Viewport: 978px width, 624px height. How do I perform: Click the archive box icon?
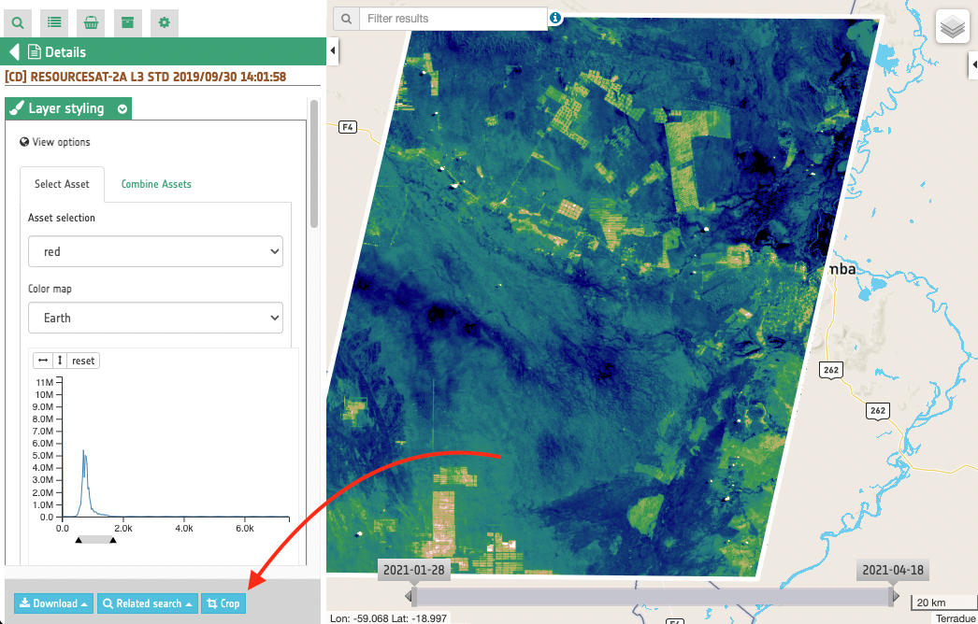click(x=127, y=21)
